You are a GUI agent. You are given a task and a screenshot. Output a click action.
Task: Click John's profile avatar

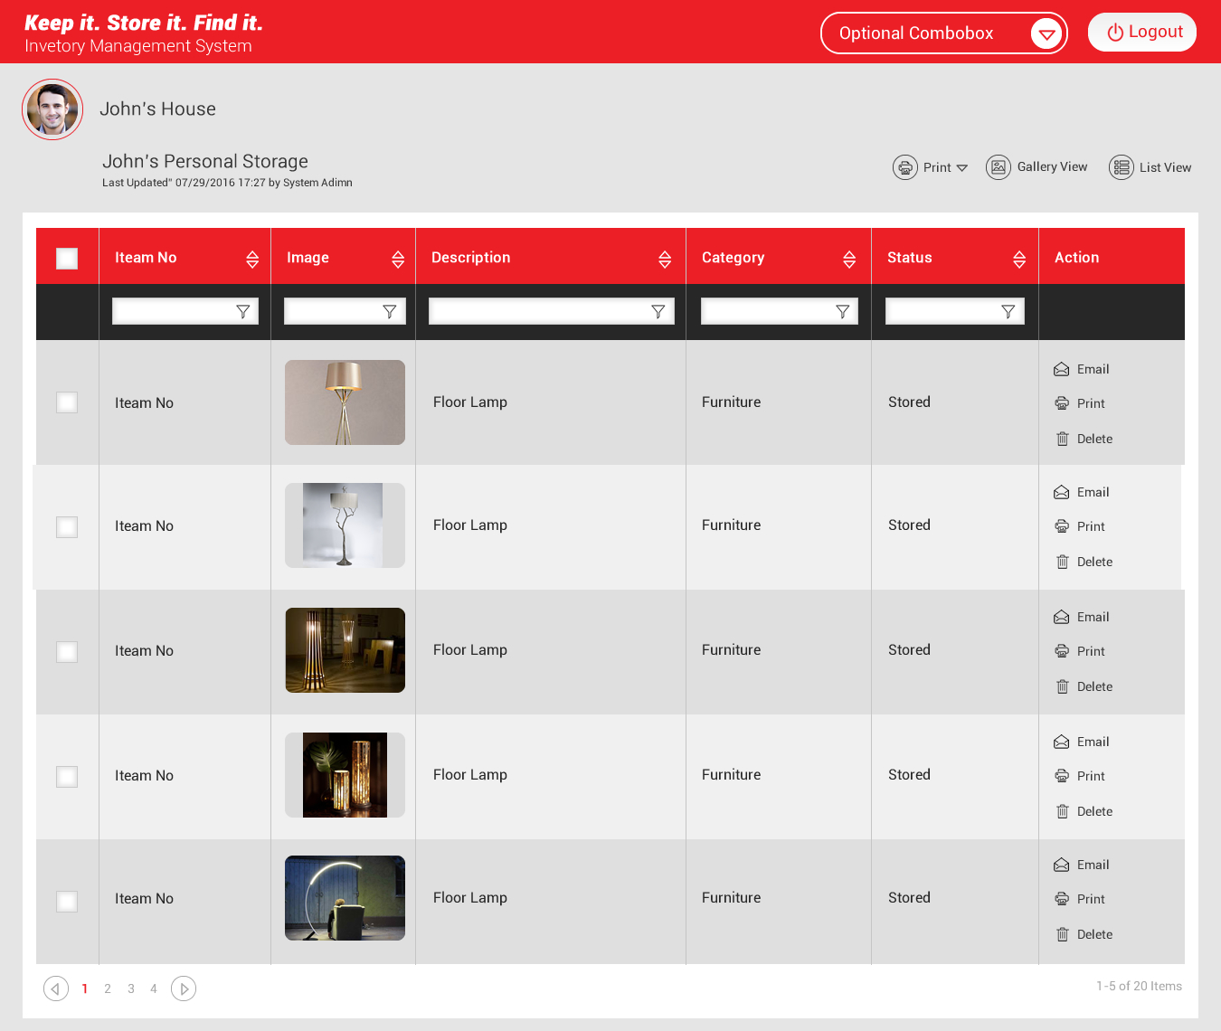click(52, 109)
